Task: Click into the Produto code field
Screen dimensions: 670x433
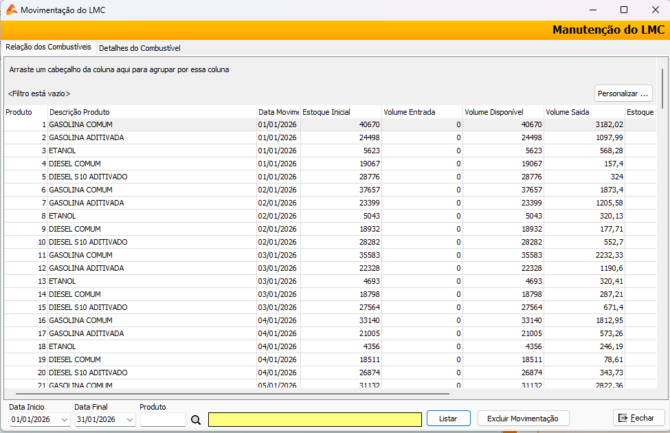Action: [x=163, y=419]
